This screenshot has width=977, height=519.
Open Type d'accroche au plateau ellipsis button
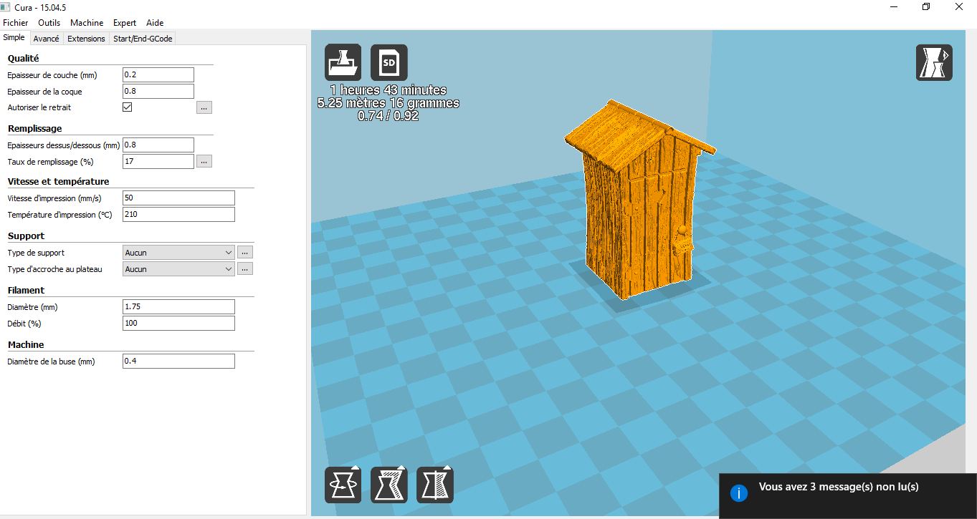point(245,269)
